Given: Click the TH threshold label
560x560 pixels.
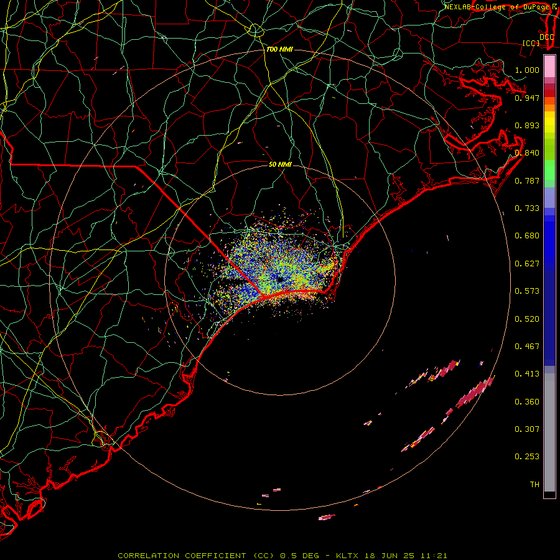Looking at the screenshot, I should coord(534,485).
